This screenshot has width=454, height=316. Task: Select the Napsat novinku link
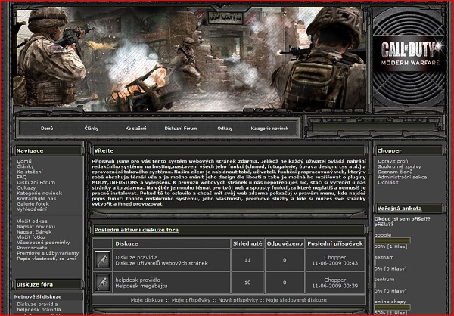click(36, 227)
